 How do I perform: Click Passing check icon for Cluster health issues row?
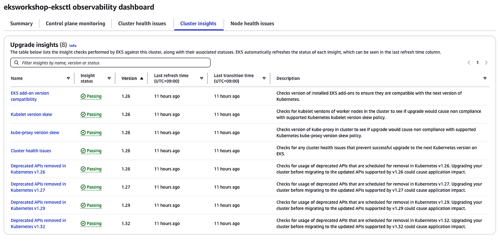point(83,151)
